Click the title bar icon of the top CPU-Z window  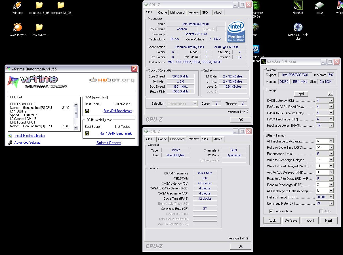(x=146, y=5)
